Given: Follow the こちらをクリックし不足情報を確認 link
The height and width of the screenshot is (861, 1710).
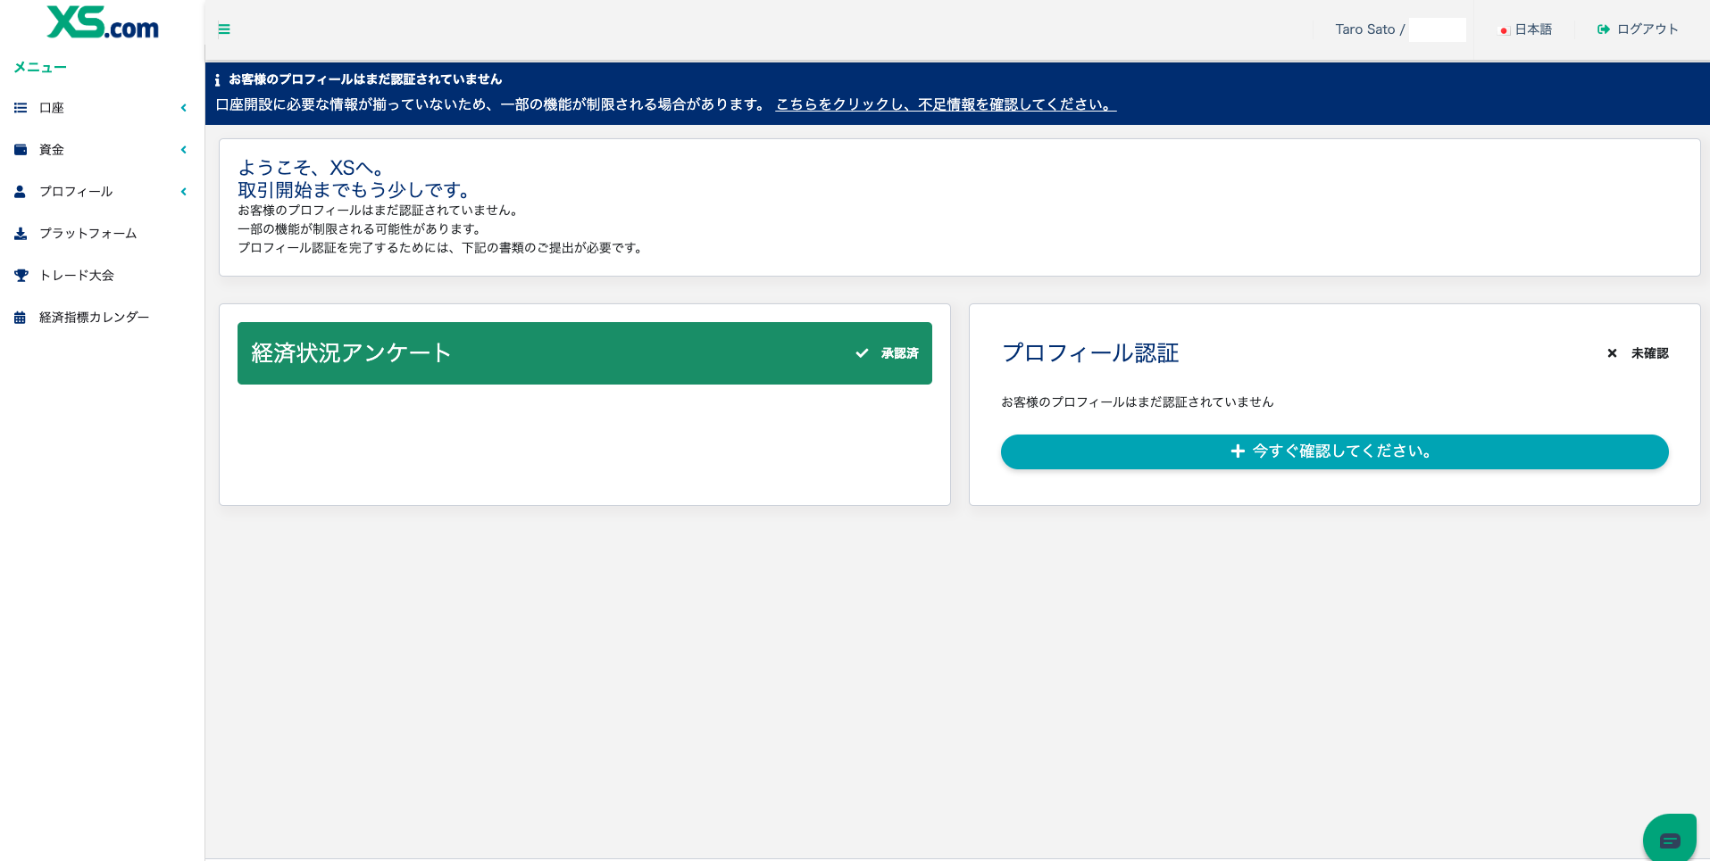Looking at the screenshot, I should (x=946, y=104).
